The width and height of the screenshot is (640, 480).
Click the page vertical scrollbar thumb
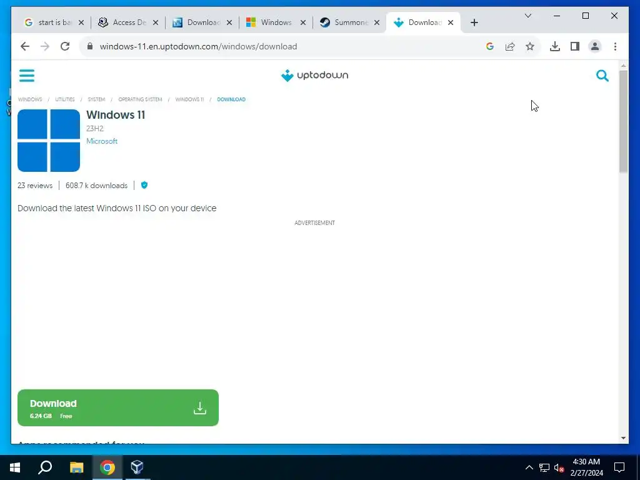coord(623,122)
